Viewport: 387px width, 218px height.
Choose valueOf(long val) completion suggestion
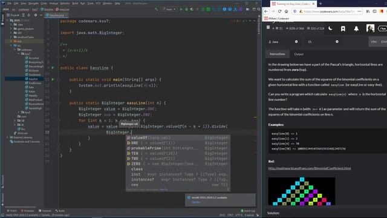pyautogui.click(x=178, y=137)
